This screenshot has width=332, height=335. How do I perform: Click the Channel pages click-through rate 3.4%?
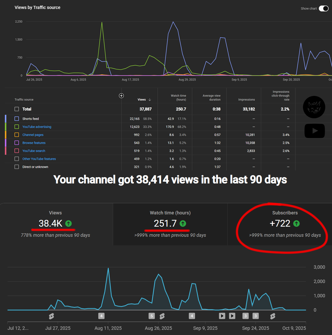[x=286, y=135]
